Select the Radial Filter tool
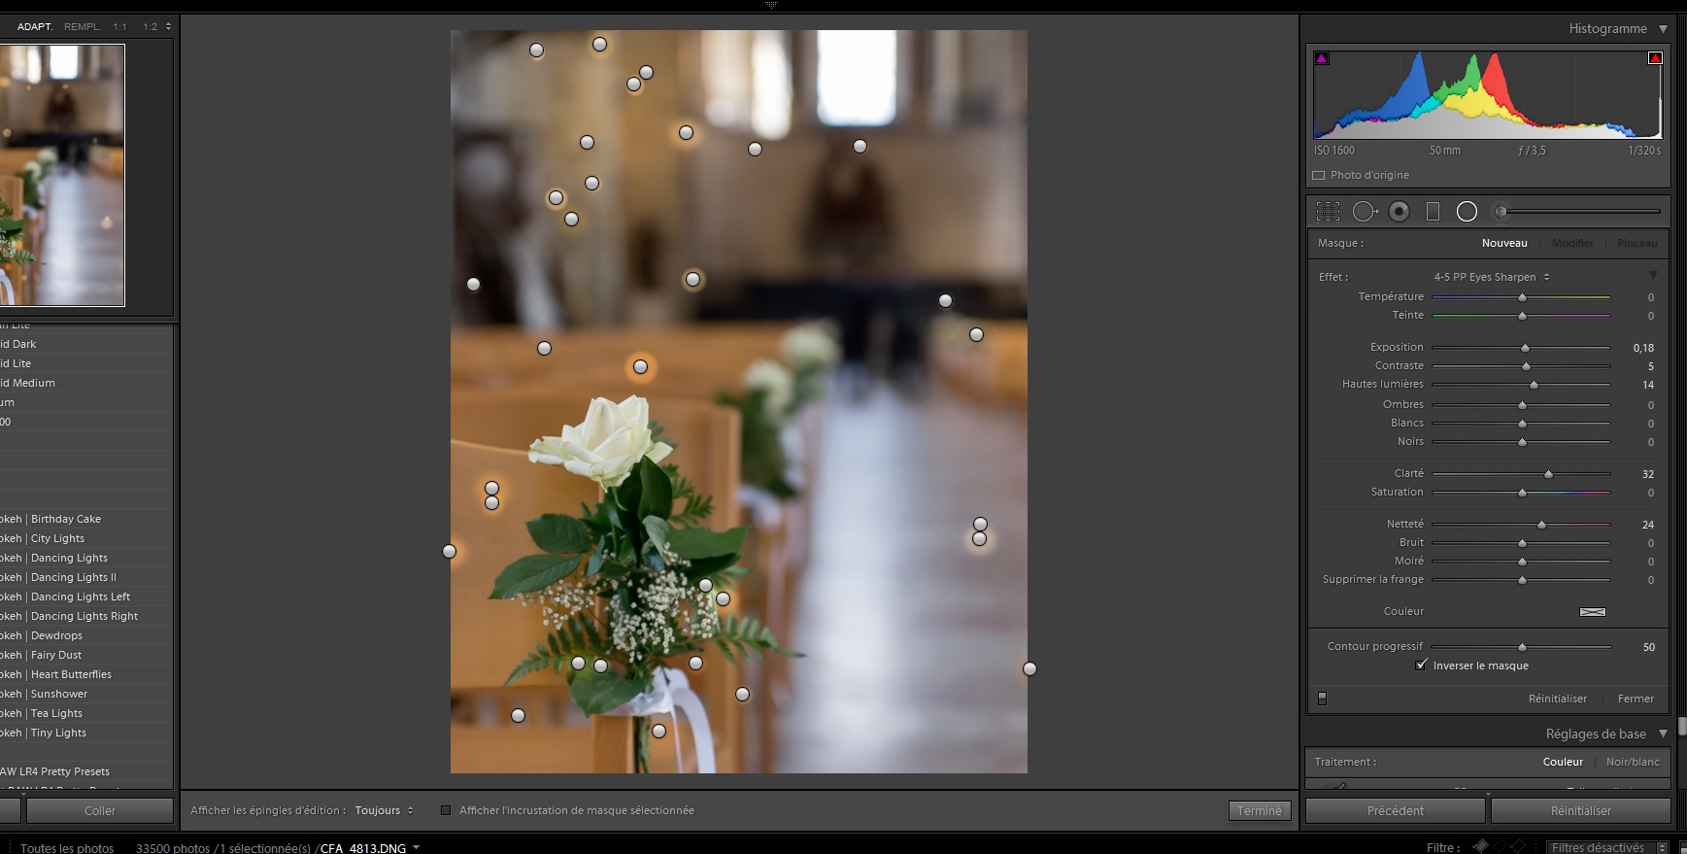Screen dimensions: 1687x854 point(1467,212)
